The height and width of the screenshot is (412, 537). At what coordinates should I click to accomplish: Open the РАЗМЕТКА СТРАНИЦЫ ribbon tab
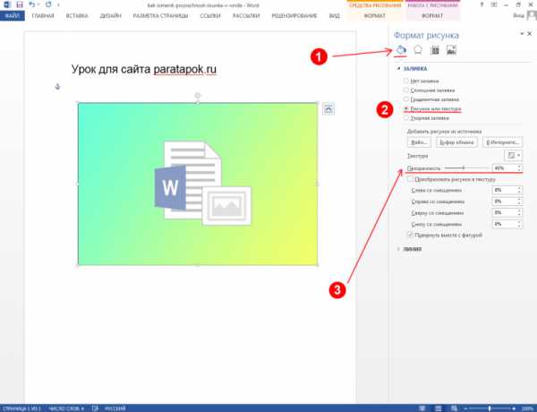160,16
